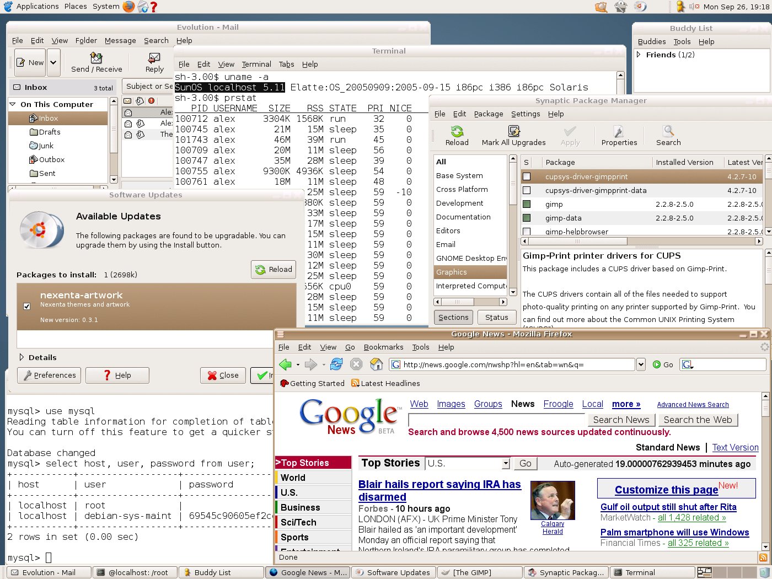Open Customize this page link
Screen dimensions: 772x579
666,490
